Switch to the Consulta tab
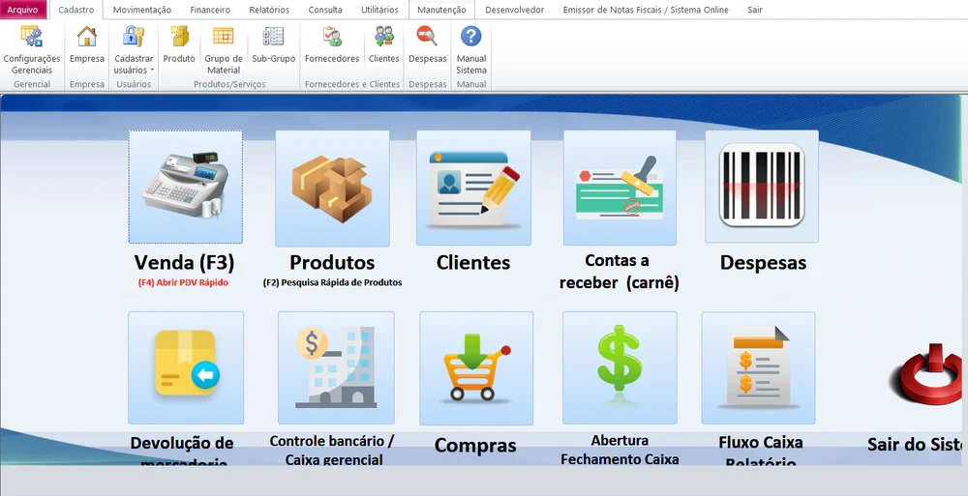 tap(325, 10)
